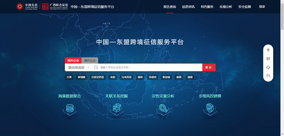Image resolution: width=284 pixels, height=136 pixels.
Task: Click the cubes icon under 关联关系挖掘
Action: [x=117, y=109]
